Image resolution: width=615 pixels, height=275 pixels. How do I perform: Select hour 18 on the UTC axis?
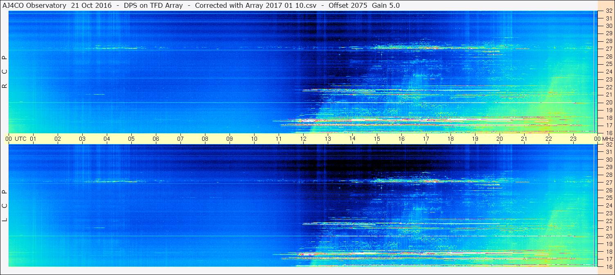pos(451,139)
